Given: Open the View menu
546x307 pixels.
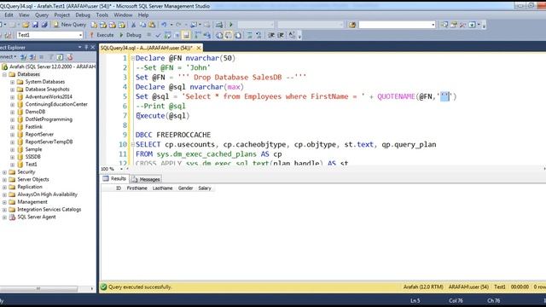Looking at the screenshot, I should tap(24, 15).
